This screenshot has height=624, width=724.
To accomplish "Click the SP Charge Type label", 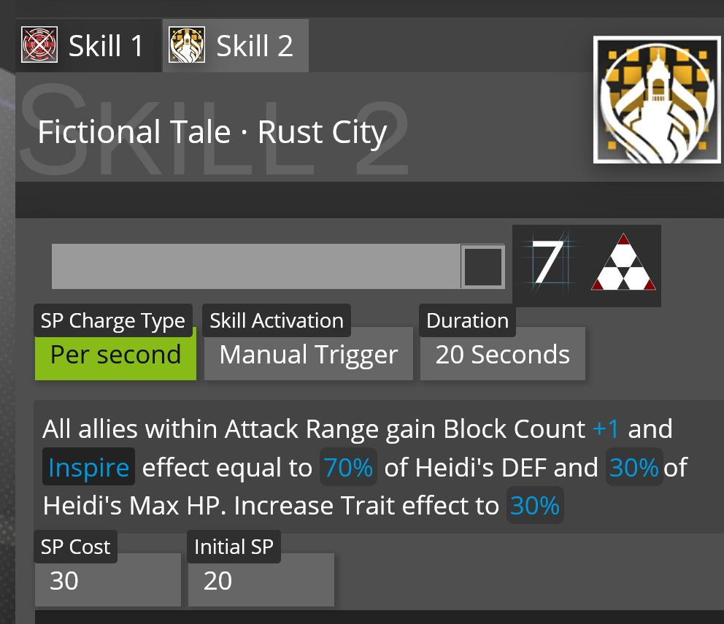I will pyautogui.click(x=113, y=321).
